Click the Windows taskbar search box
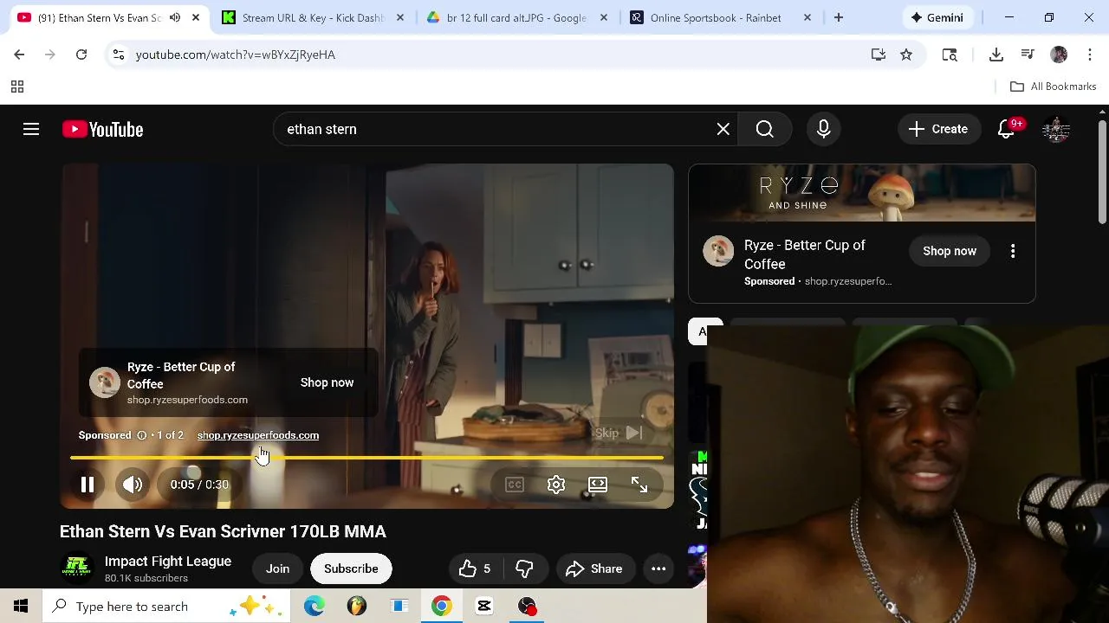 click(167, 607)
